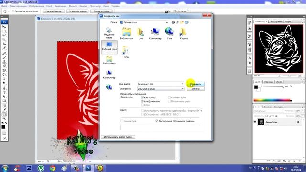
Task: Select the Hand tool in the toolbox
Action: point(4,115)
